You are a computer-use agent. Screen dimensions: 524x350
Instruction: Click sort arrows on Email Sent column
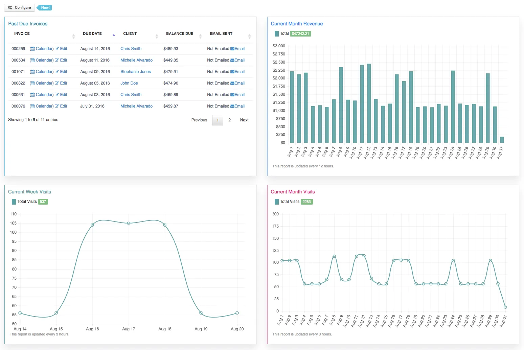[x=249, y=36]
